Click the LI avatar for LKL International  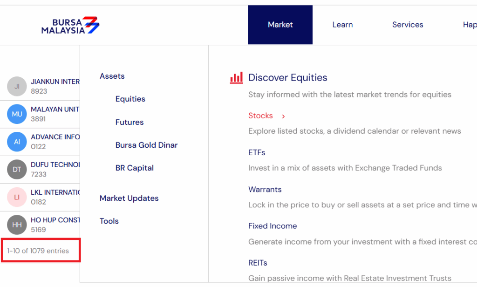(x=17, y=197)
